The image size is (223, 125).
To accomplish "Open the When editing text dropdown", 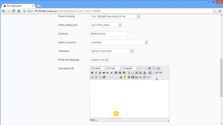I will 106,25.
